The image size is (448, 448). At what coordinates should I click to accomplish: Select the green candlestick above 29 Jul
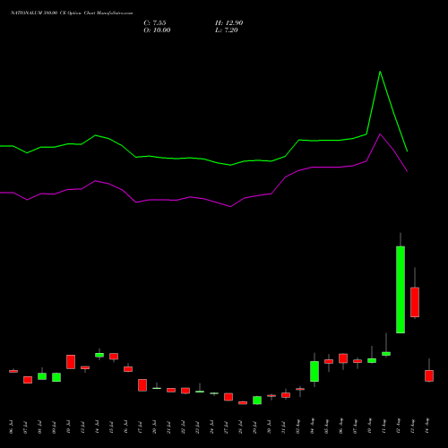pyautogui.click(x=257, y=401)
